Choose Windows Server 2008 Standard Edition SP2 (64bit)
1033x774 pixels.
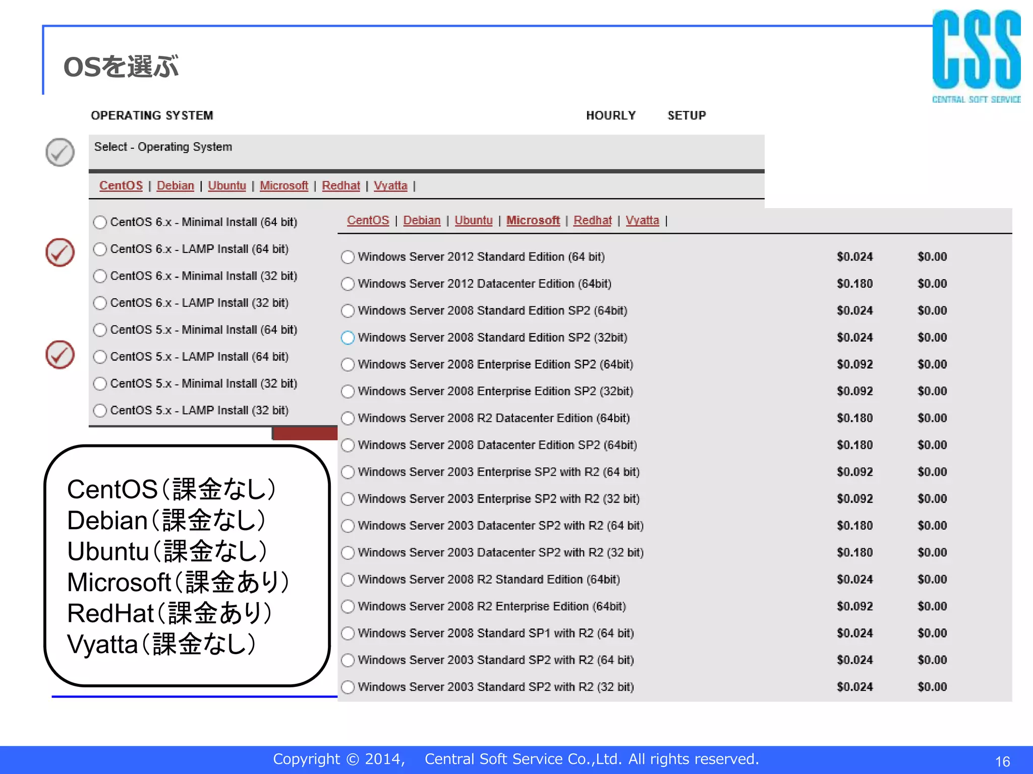click(348, 311)
